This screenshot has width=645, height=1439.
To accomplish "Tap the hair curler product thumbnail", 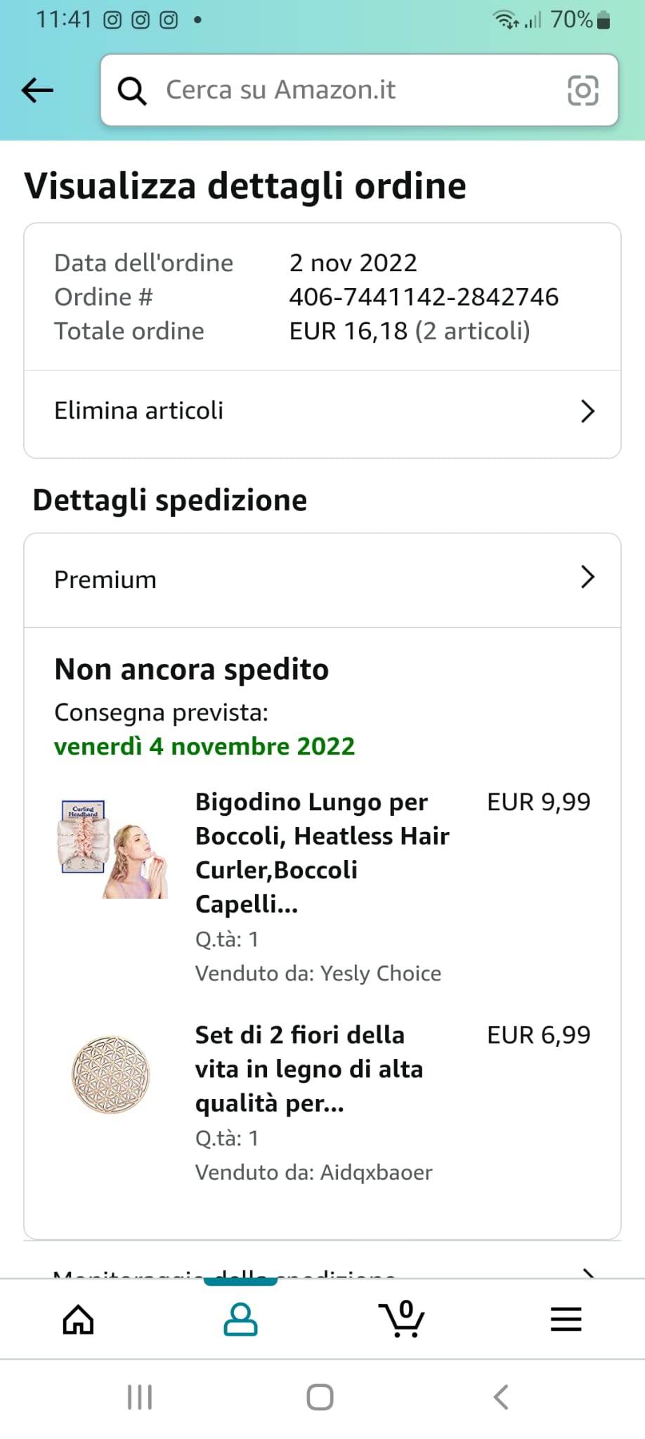I will click(112, 849).
